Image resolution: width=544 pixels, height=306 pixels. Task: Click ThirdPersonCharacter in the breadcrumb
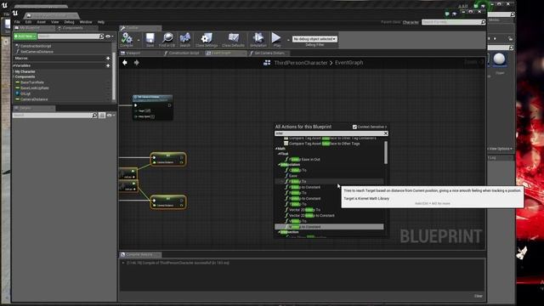[x=301, y=63]
